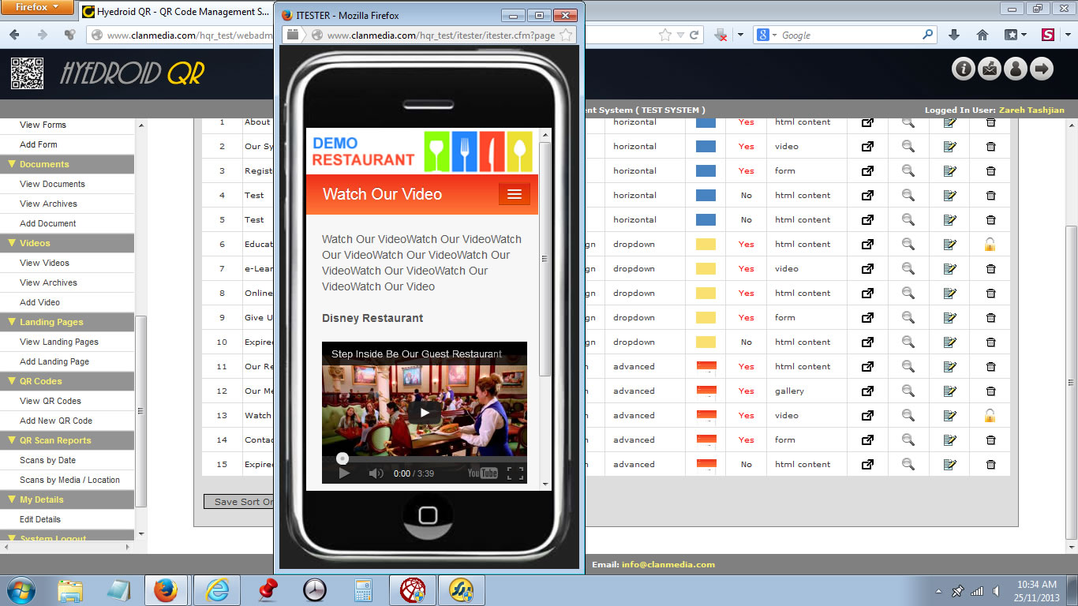The height and width of the screenshot is (606, 1078).
Task: Click the small play button under the video
Action: [x=344, y=473]
